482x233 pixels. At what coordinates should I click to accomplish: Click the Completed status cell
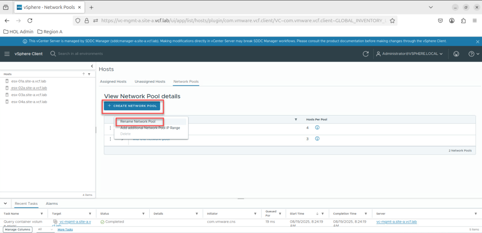click(112, 222)
